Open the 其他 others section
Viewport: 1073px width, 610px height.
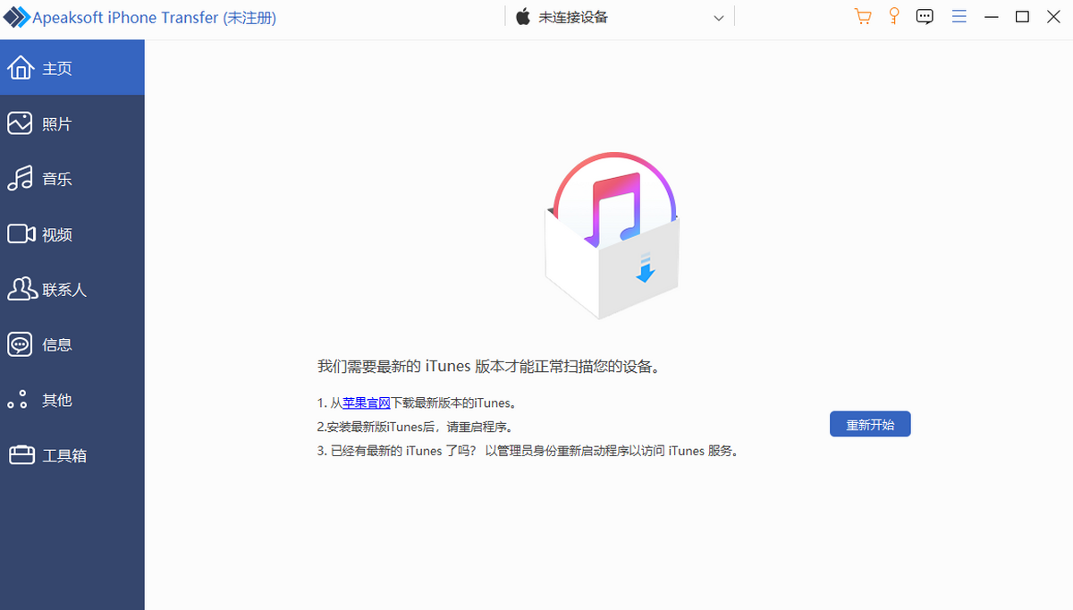[x=72, y=400]
